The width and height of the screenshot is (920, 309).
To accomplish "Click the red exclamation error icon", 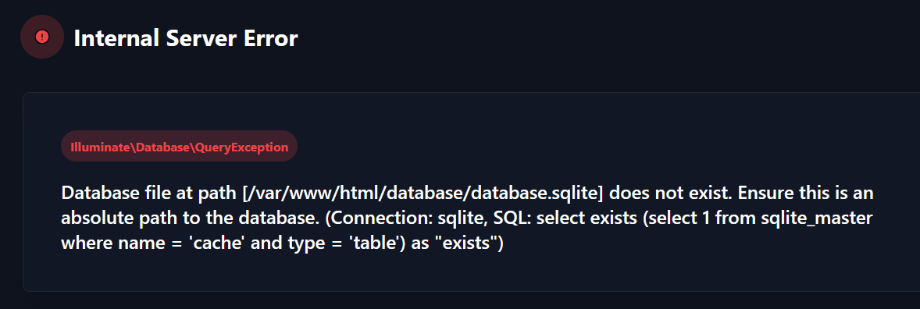I will tap(41, 37).
